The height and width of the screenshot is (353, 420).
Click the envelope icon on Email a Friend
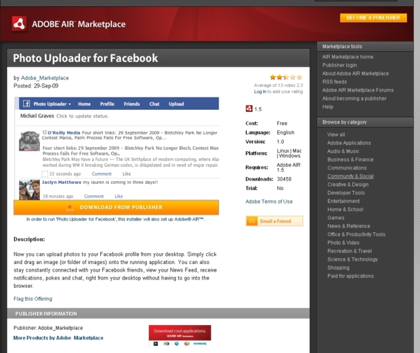click(252, 221)
